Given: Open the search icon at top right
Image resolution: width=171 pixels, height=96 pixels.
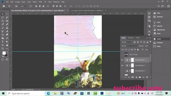Looking at the screenshot, I should (158, 6).
